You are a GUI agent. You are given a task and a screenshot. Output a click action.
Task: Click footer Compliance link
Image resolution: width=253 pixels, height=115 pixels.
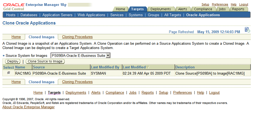pyautogui.click(x=115, y=92)
